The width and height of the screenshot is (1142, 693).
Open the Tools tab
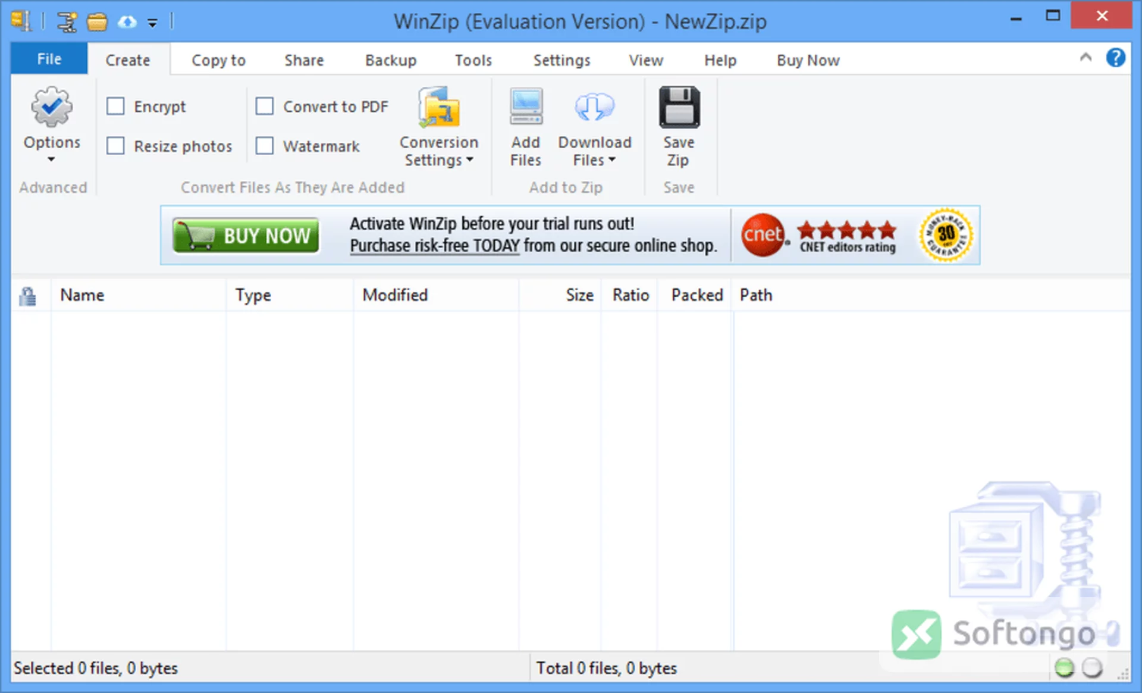(473, 60)
